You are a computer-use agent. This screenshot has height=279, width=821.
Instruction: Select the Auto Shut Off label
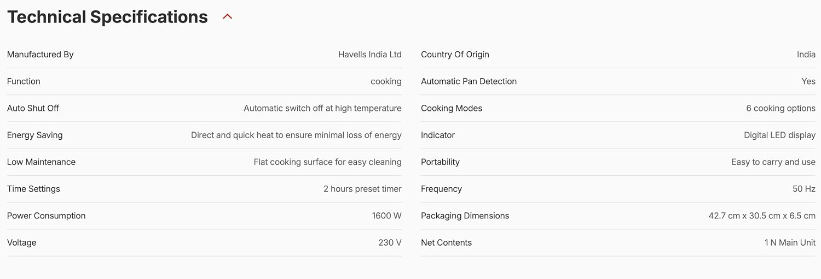click(33, 108)
